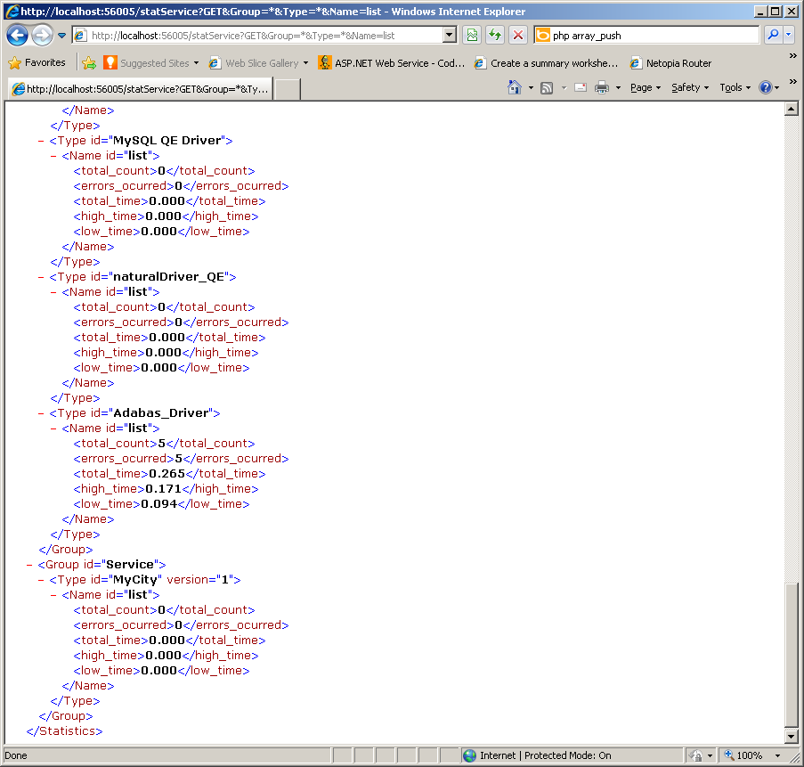Click the vertical scrollbar thumb

click(792, 655)
